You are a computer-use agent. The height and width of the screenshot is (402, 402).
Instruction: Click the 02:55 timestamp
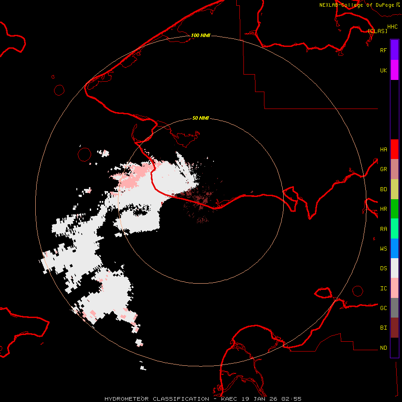tap(292, 399)
